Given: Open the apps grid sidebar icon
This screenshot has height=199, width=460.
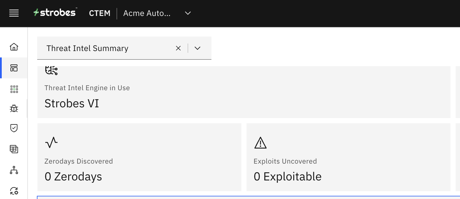Looking at the screenshot, I should [14, 89].
